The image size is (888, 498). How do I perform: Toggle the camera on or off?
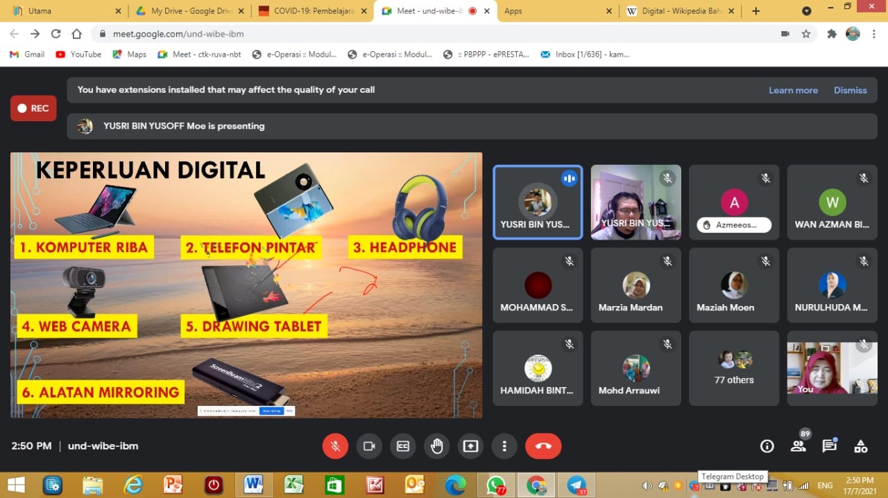(x=369, y=446)
